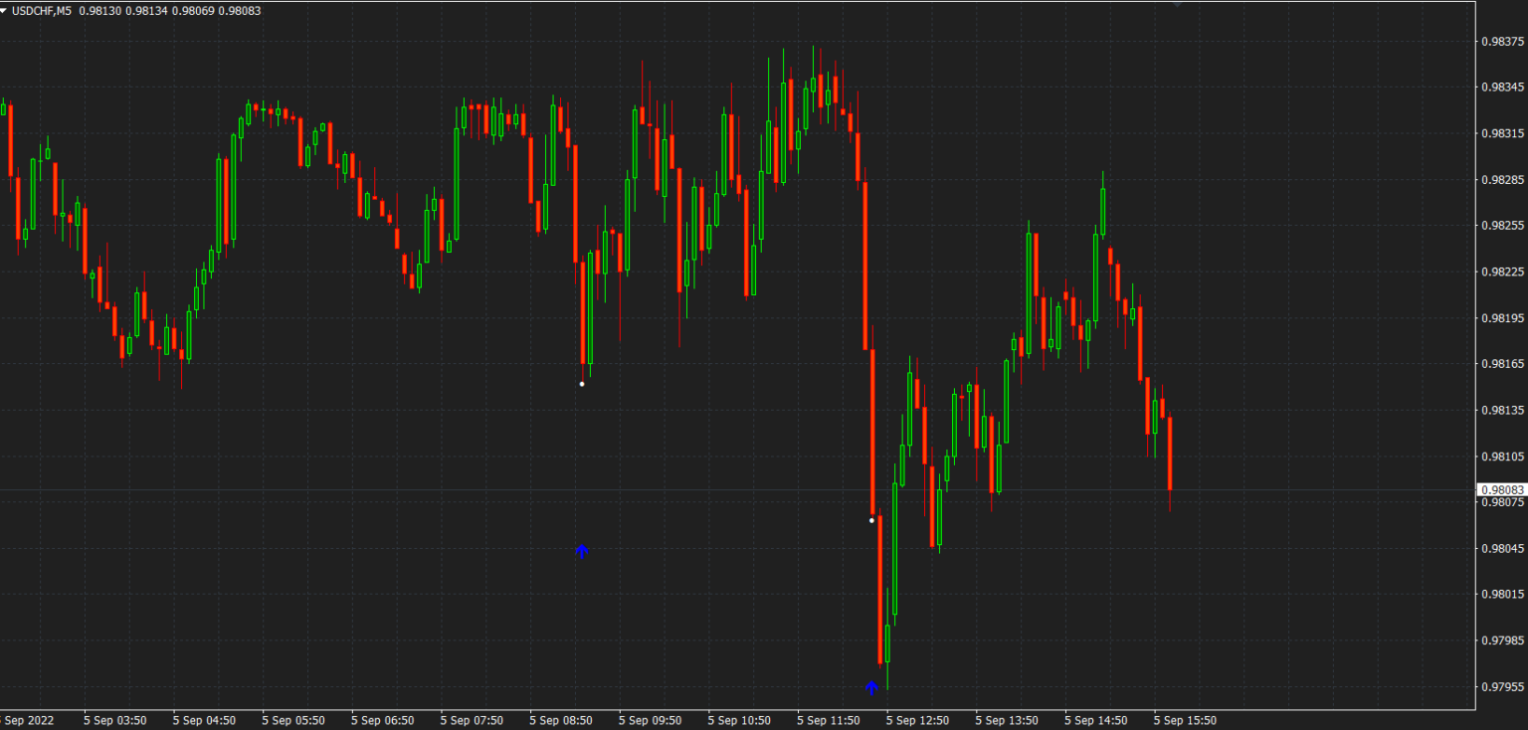Click price scale label 0.98195
The width and height of the screenshot is (1528, 730).
tap(1502, 318)
